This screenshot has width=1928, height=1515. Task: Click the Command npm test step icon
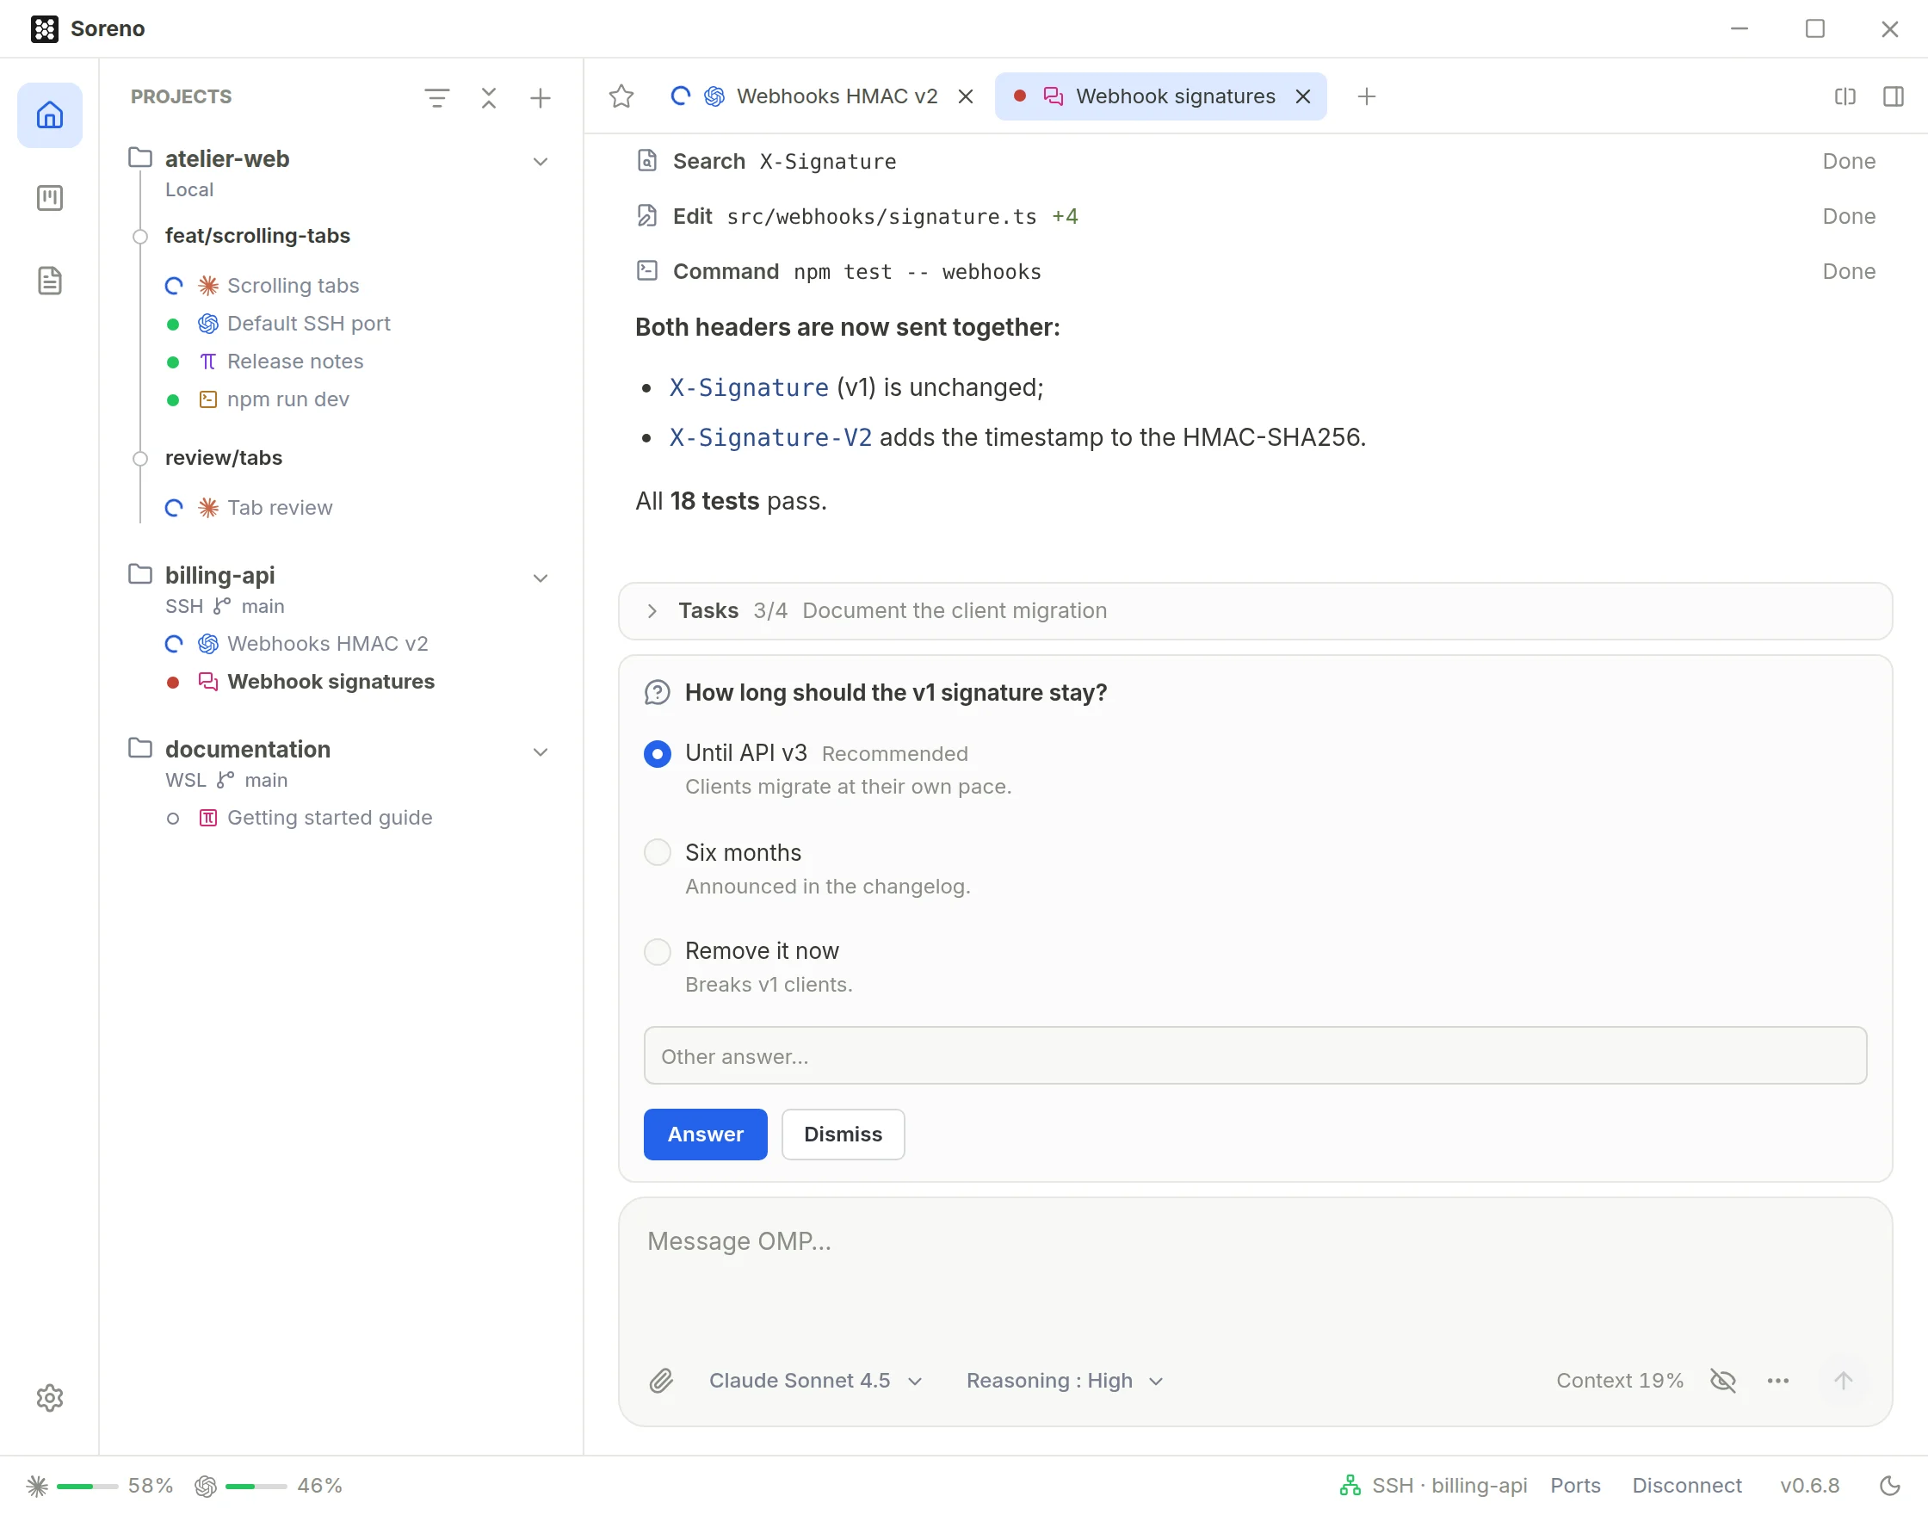[647, 270]
